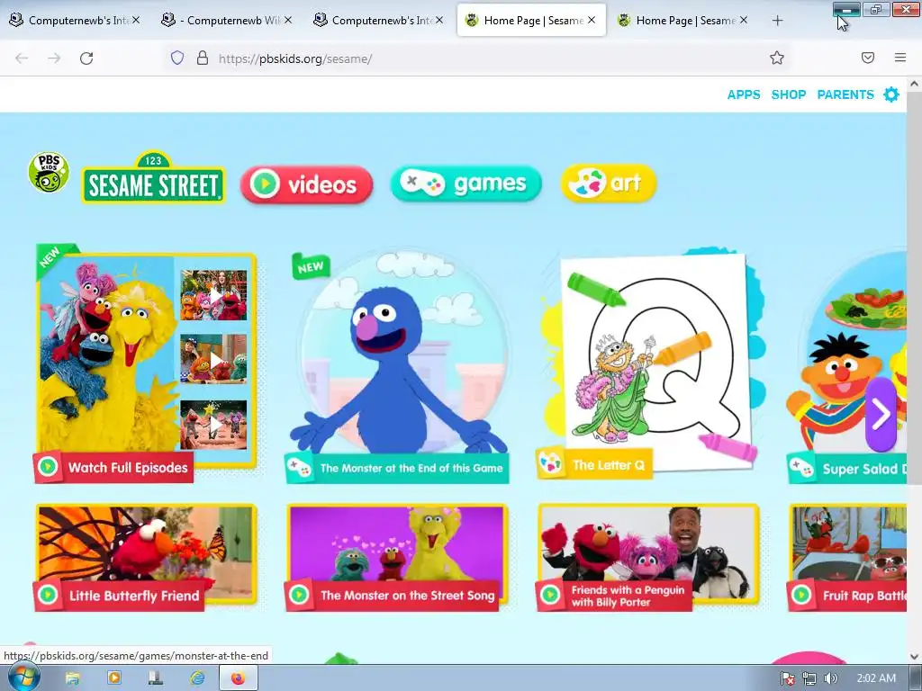Screen dimensions: 922x691
Task: Click the page scrollbar down arrow
Action: (x=915, y=656)
